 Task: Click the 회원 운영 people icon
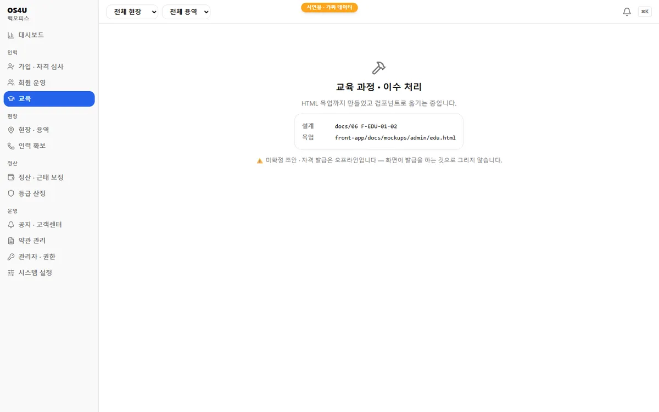(x=11, y=82)
